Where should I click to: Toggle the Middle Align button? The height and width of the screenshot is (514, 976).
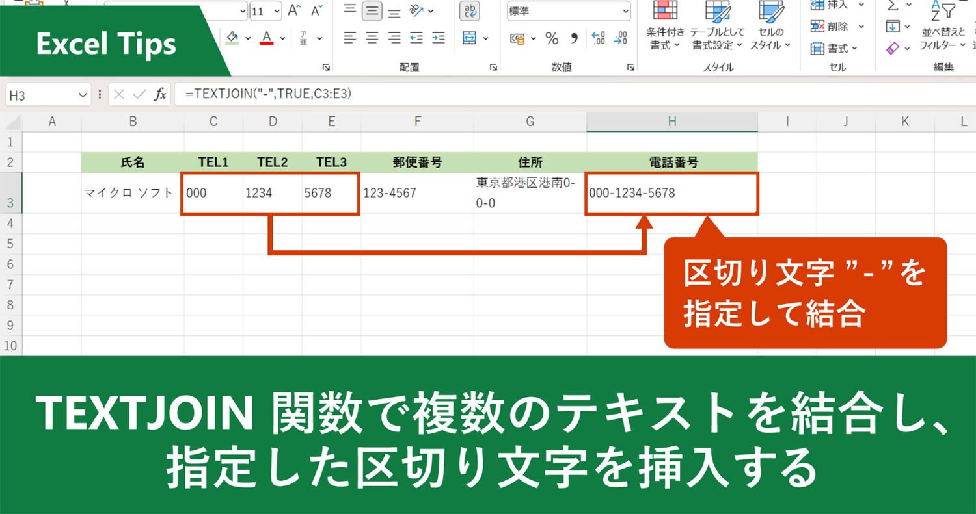coord(372,10)
